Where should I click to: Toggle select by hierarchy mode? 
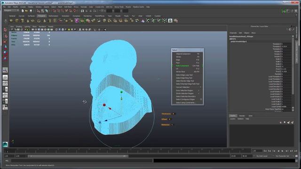[38, 11]
